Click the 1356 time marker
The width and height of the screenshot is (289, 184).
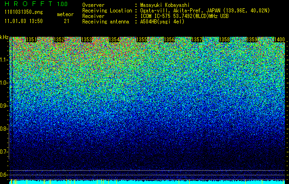[169, 40]
